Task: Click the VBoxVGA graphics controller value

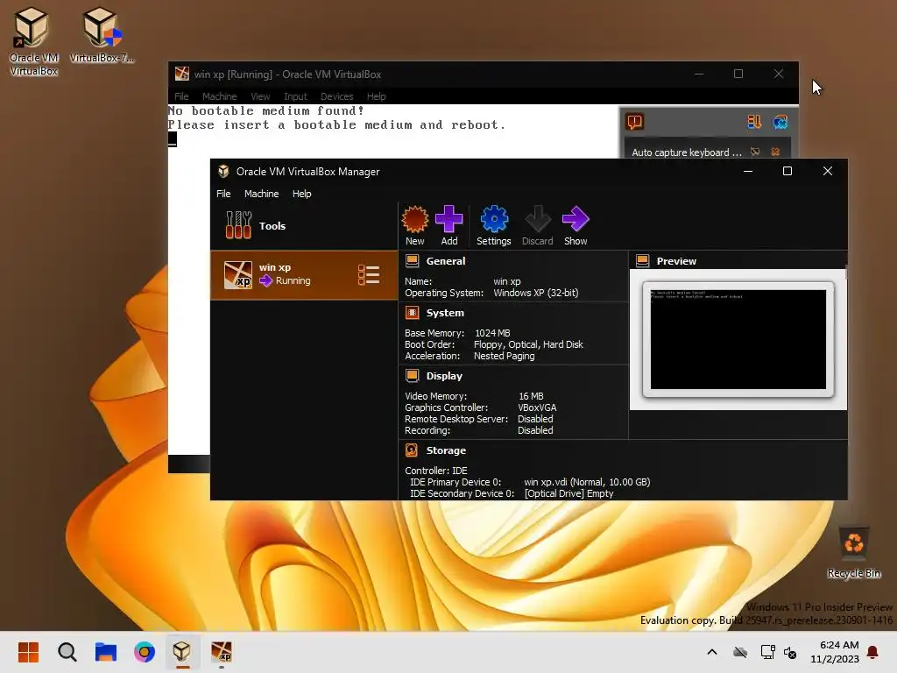Action: (537, 407)
